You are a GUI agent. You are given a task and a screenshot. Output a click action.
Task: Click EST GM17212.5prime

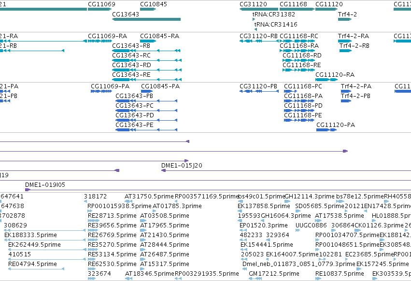pyautogui.click(x=255, y=279)
